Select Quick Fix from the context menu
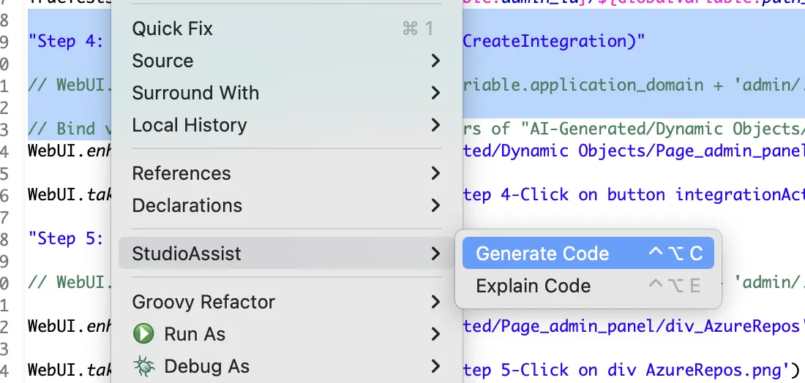Viewport: 805px width, 383px height. (173, 29)
